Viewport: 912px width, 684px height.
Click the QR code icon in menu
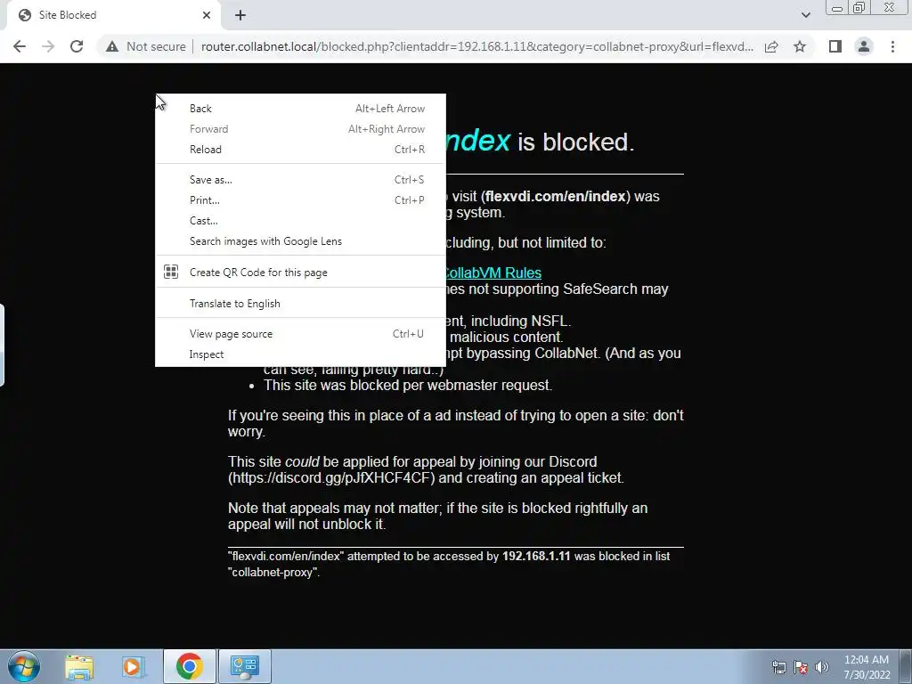pos(171,272)
